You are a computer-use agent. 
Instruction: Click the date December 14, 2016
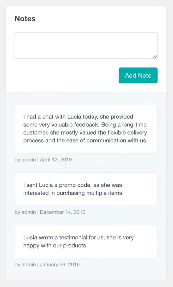[63, 212]
